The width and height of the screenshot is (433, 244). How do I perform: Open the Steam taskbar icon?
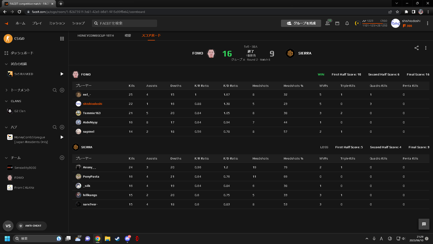117,239
